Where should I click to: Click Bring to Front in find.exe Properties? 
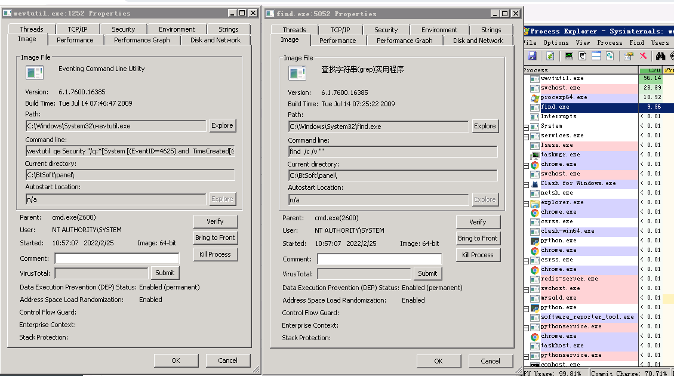[x=478, y=238]
